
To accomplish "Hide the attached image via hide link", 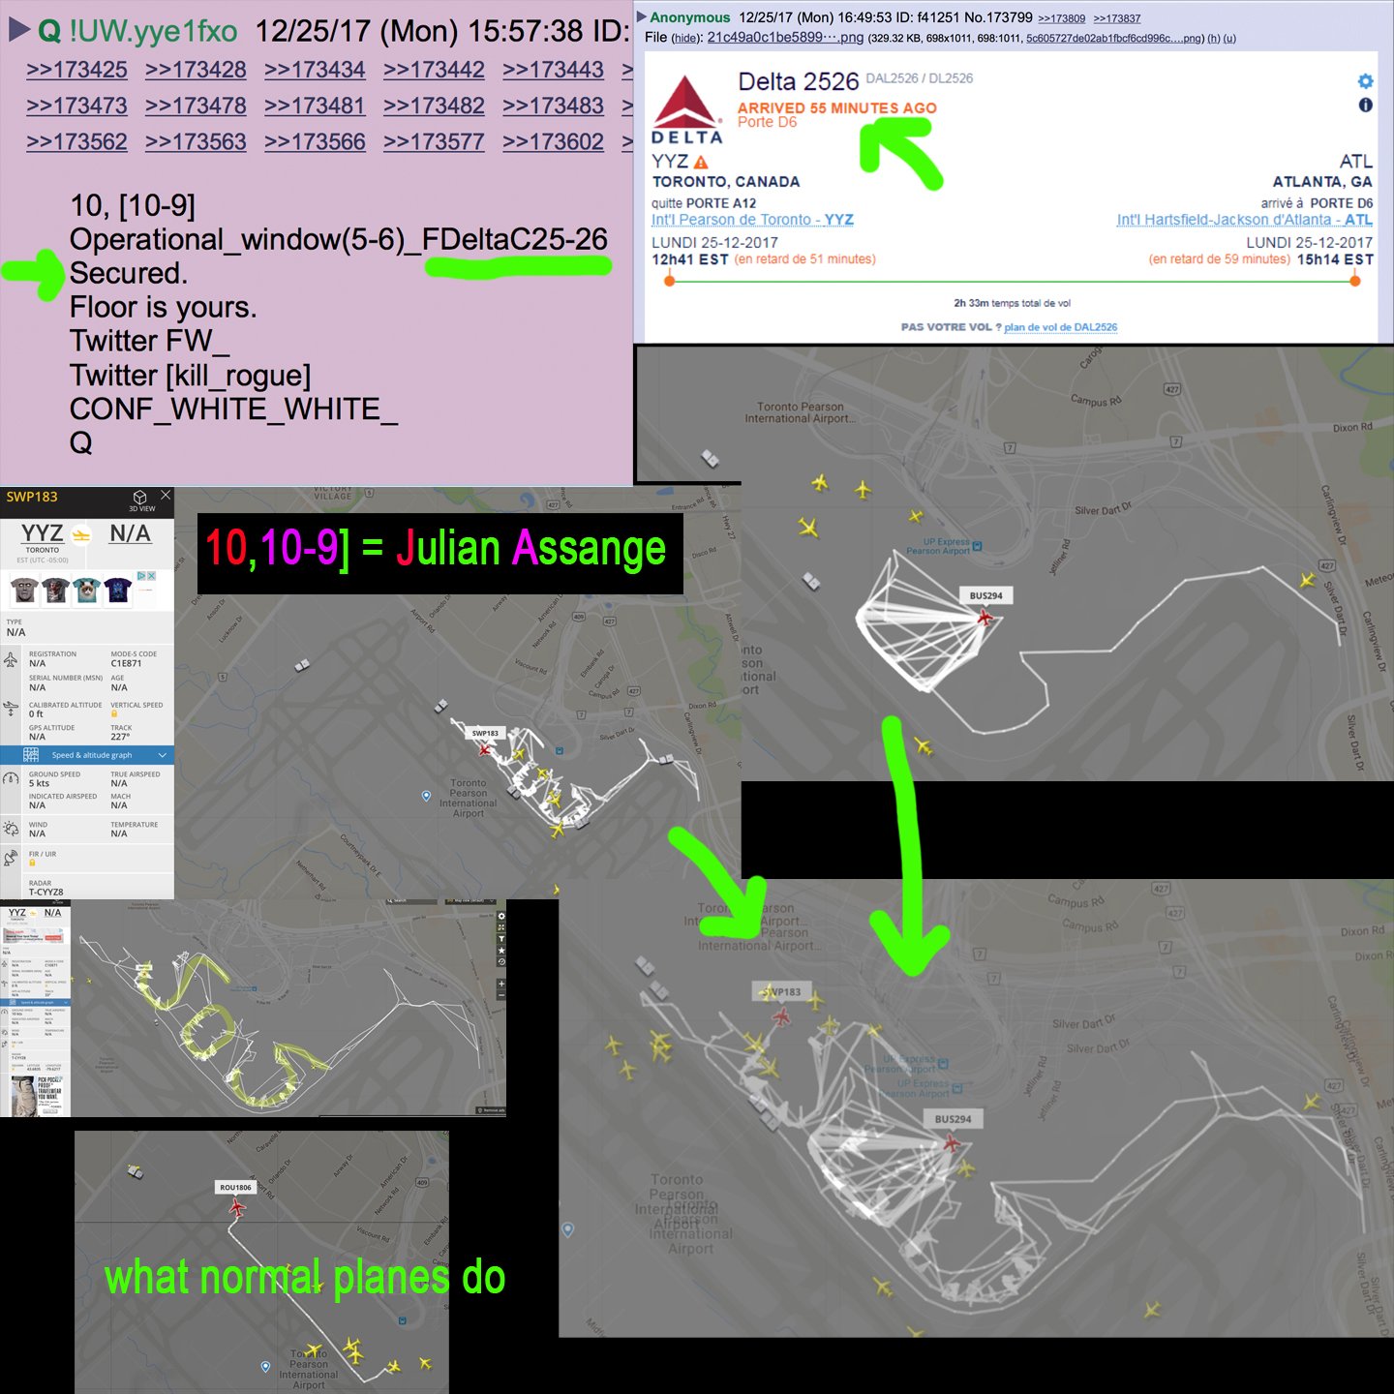I will click(685, 39).
